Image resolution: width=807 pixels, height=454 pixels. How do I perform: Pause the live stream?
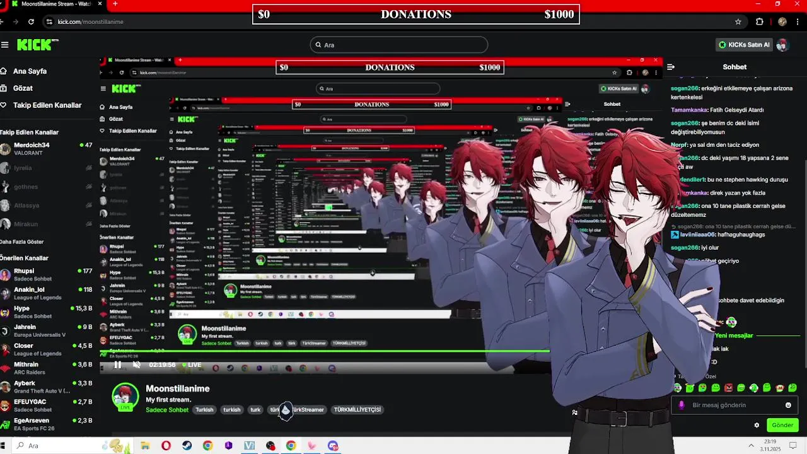coord(117,364)
